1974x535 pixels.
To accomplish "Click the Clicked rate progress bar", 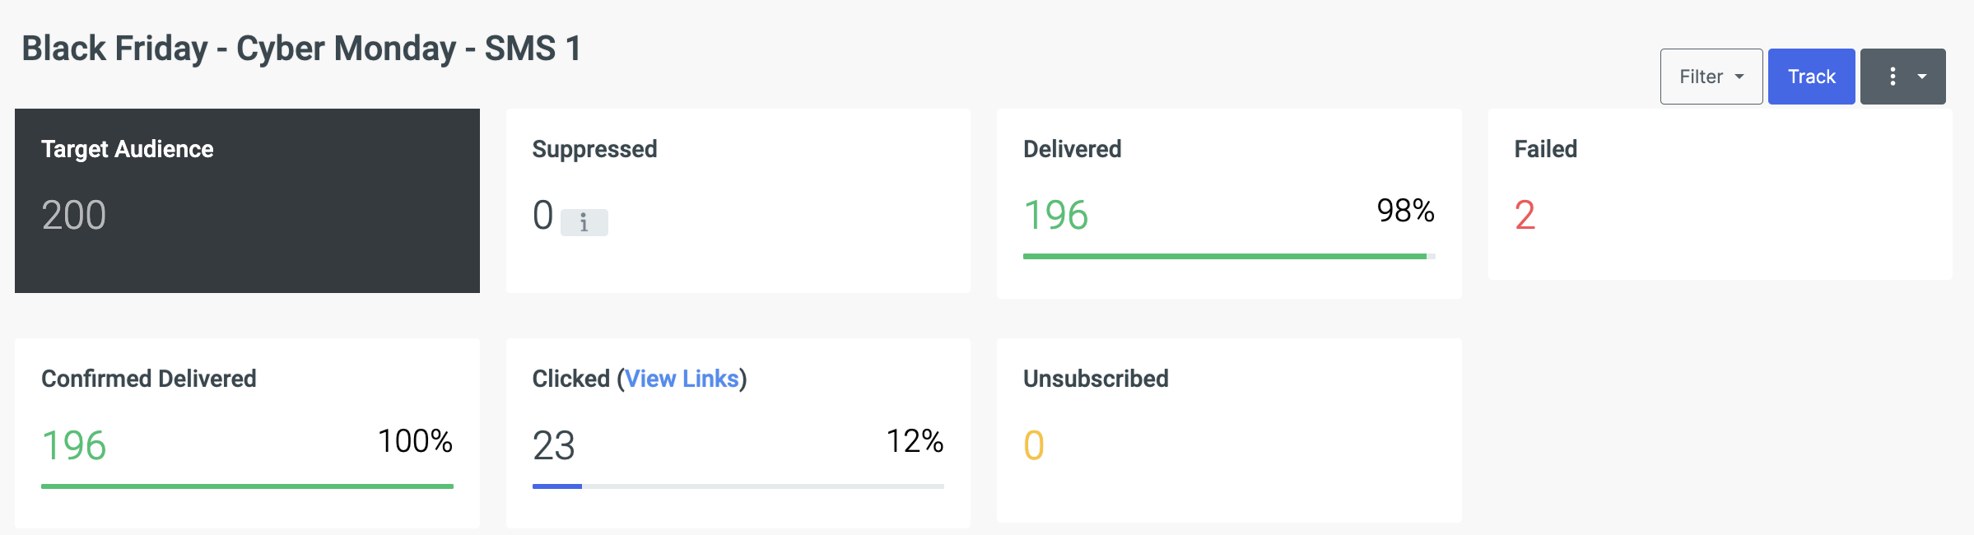I will point(738,486).
